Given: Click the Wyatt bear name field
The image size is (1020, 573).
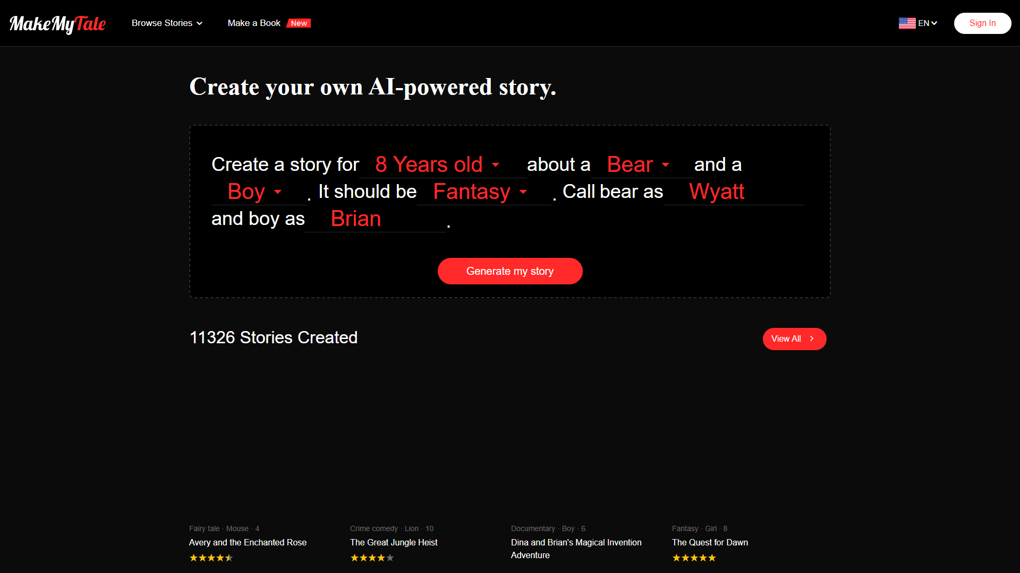Looking at the screenshot, I should [x=734, y=192].
